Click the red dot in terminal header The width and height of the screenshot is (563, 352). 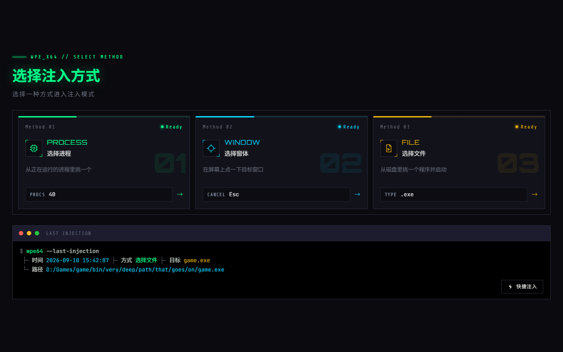pyautogui.click(x=21, y=233)
